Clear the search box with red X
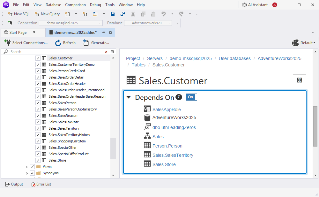The image size is (319, 197). (106, 52)
